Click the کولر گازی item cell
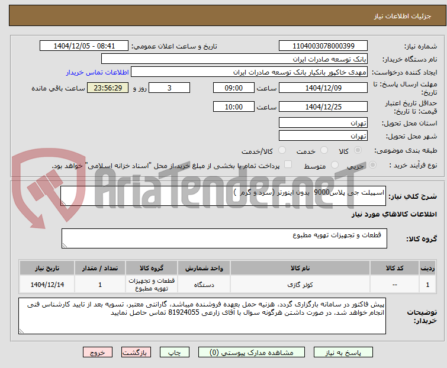The height and width of the screenshot is (368, 447). [300, 284]
